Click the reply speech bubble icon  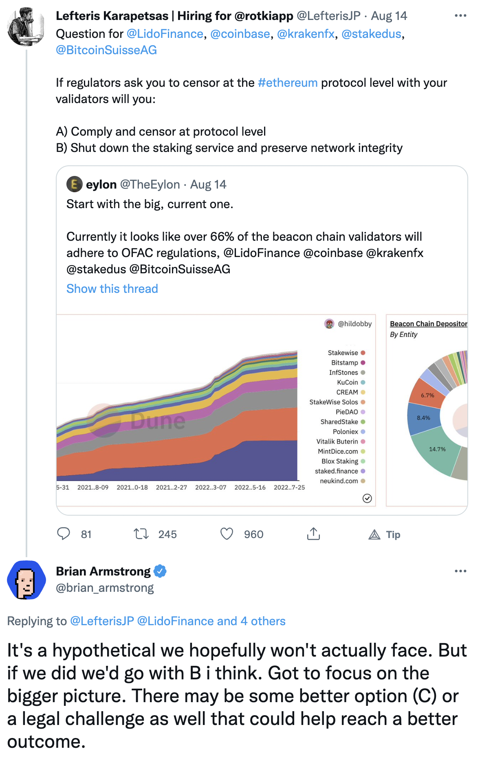click(64, 534)
